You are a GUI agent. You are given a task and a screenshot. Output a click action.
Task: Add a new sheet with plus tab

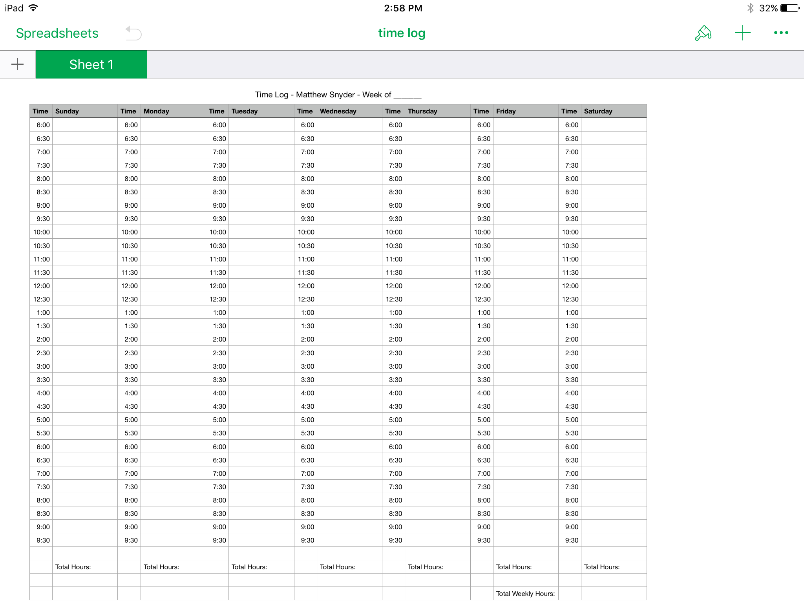[18, 64]
